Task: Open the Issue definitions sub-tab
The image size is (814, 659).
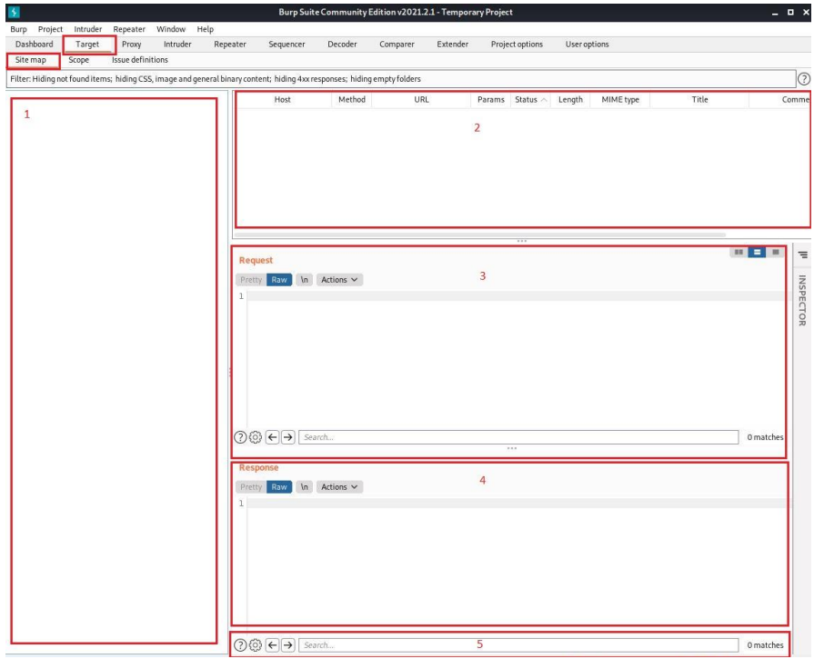Action: tap(140, 60)
